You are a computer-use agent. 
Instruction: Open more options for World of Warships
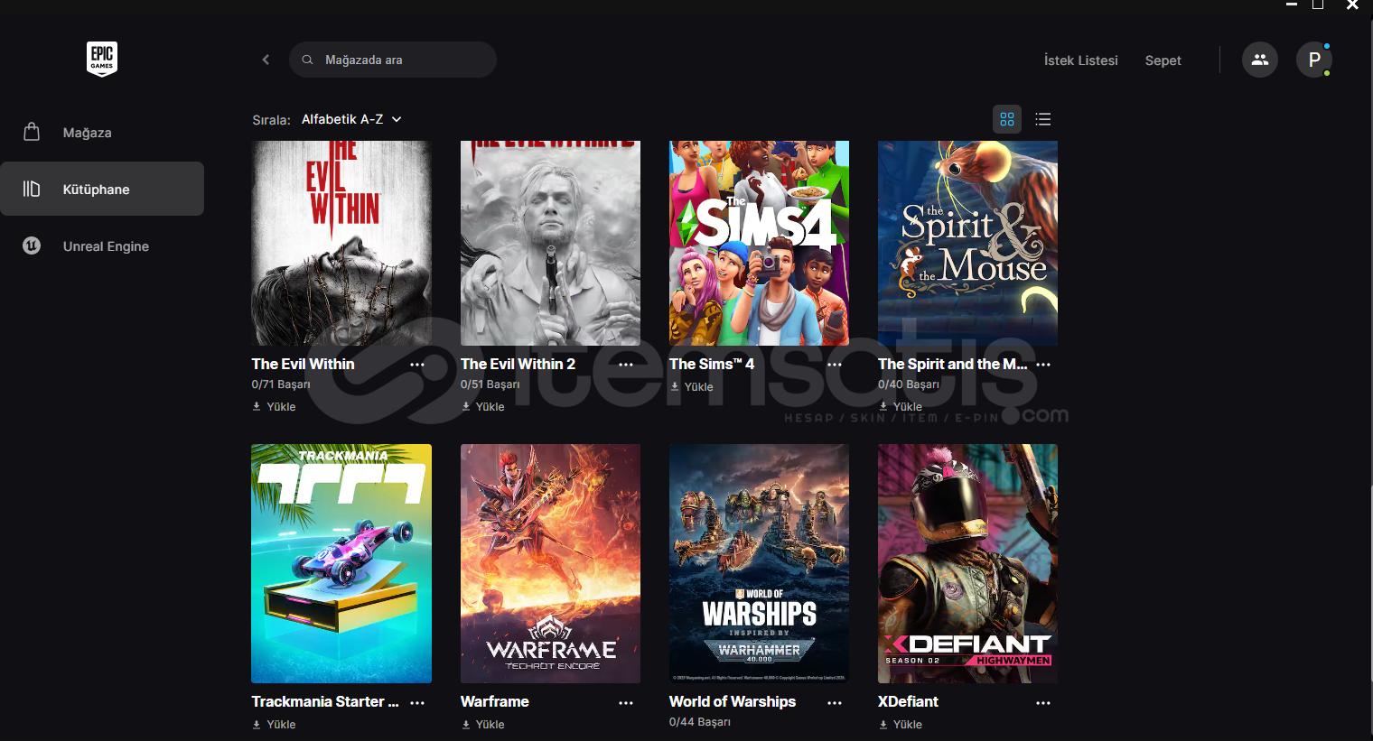click(835, 702)
